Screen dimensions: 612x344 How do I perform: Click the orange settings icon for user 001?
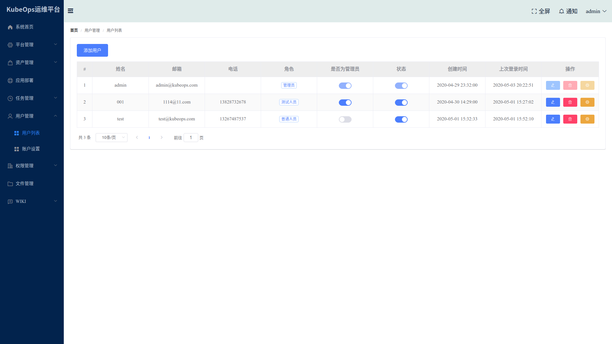coord(587,102)
